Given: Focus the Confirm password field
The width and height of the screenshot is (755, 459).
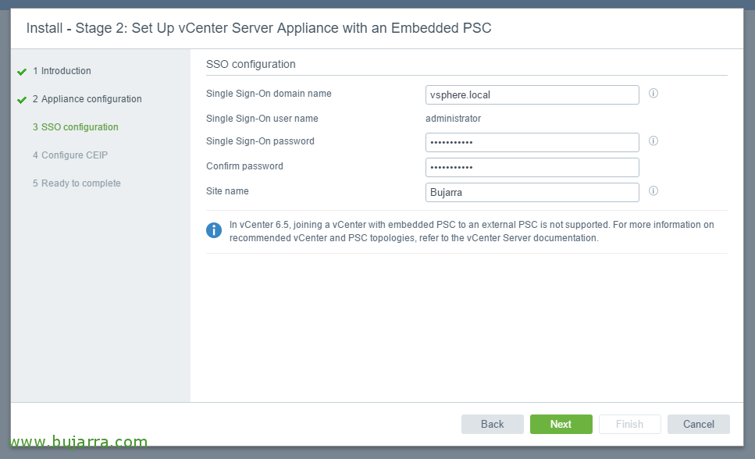Looking at the screenshot, I should click(532, 168).
